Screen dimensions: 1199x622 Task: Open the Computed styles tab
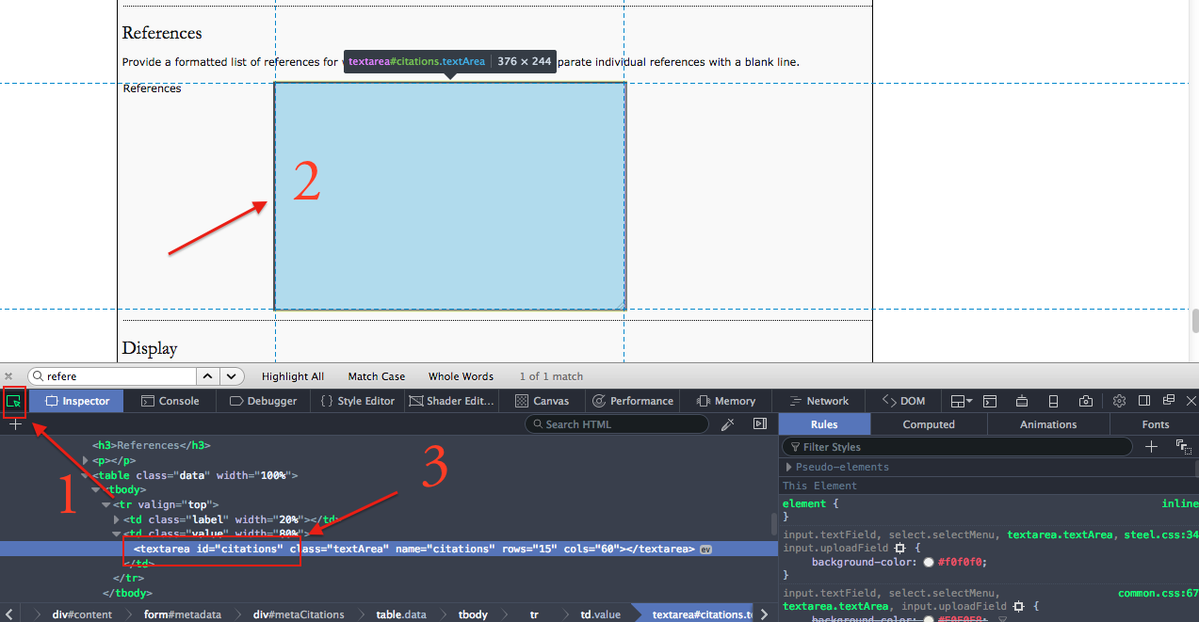point(929,424)
